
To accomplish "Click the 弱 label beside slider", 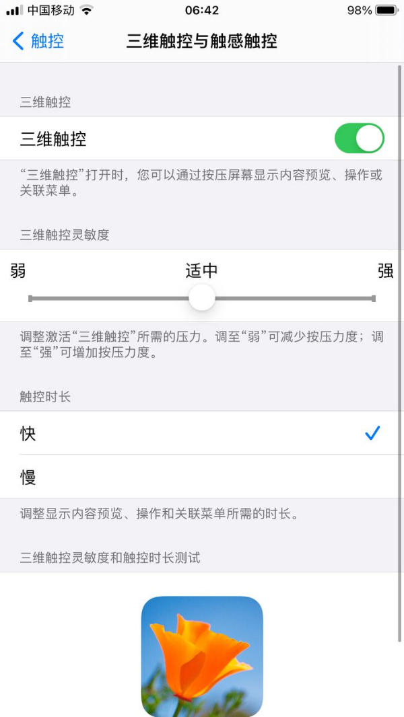I will (x=18, y=270).
